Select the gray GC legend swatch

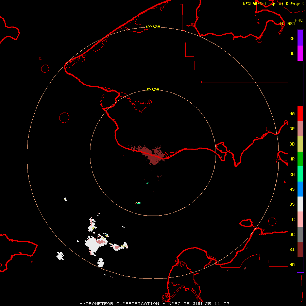pos(300,234)
